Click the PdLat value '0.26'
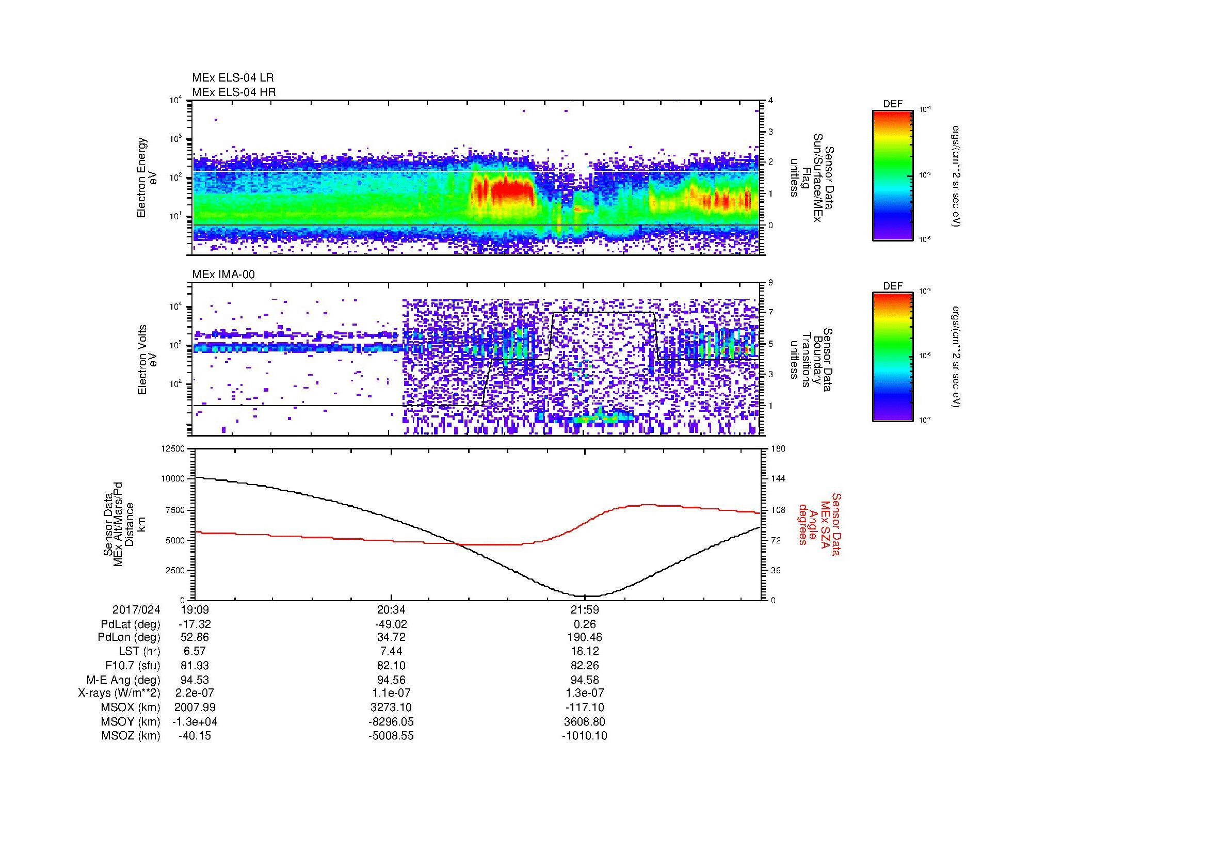Screen dimensions: 1207x853 coord(585,624)
